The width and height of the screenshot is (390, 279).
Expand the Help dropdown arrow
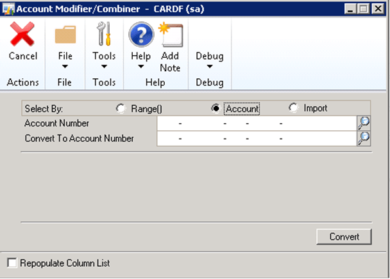[140, 67]
